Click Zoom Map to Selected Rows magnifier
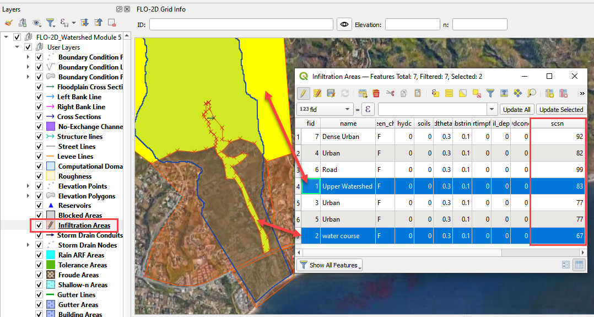The height and width of the screenshot is (317, 594). (532, 93)
